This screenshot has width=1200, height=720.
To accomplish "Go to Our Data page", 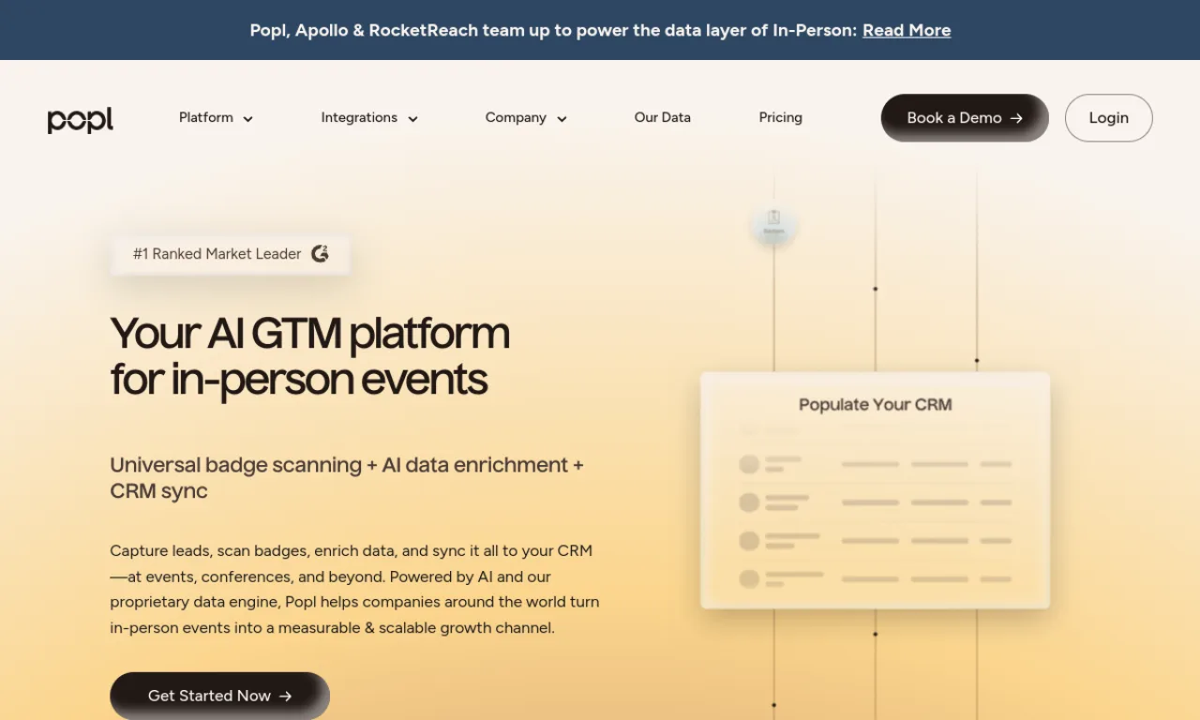I will [663, 118].
